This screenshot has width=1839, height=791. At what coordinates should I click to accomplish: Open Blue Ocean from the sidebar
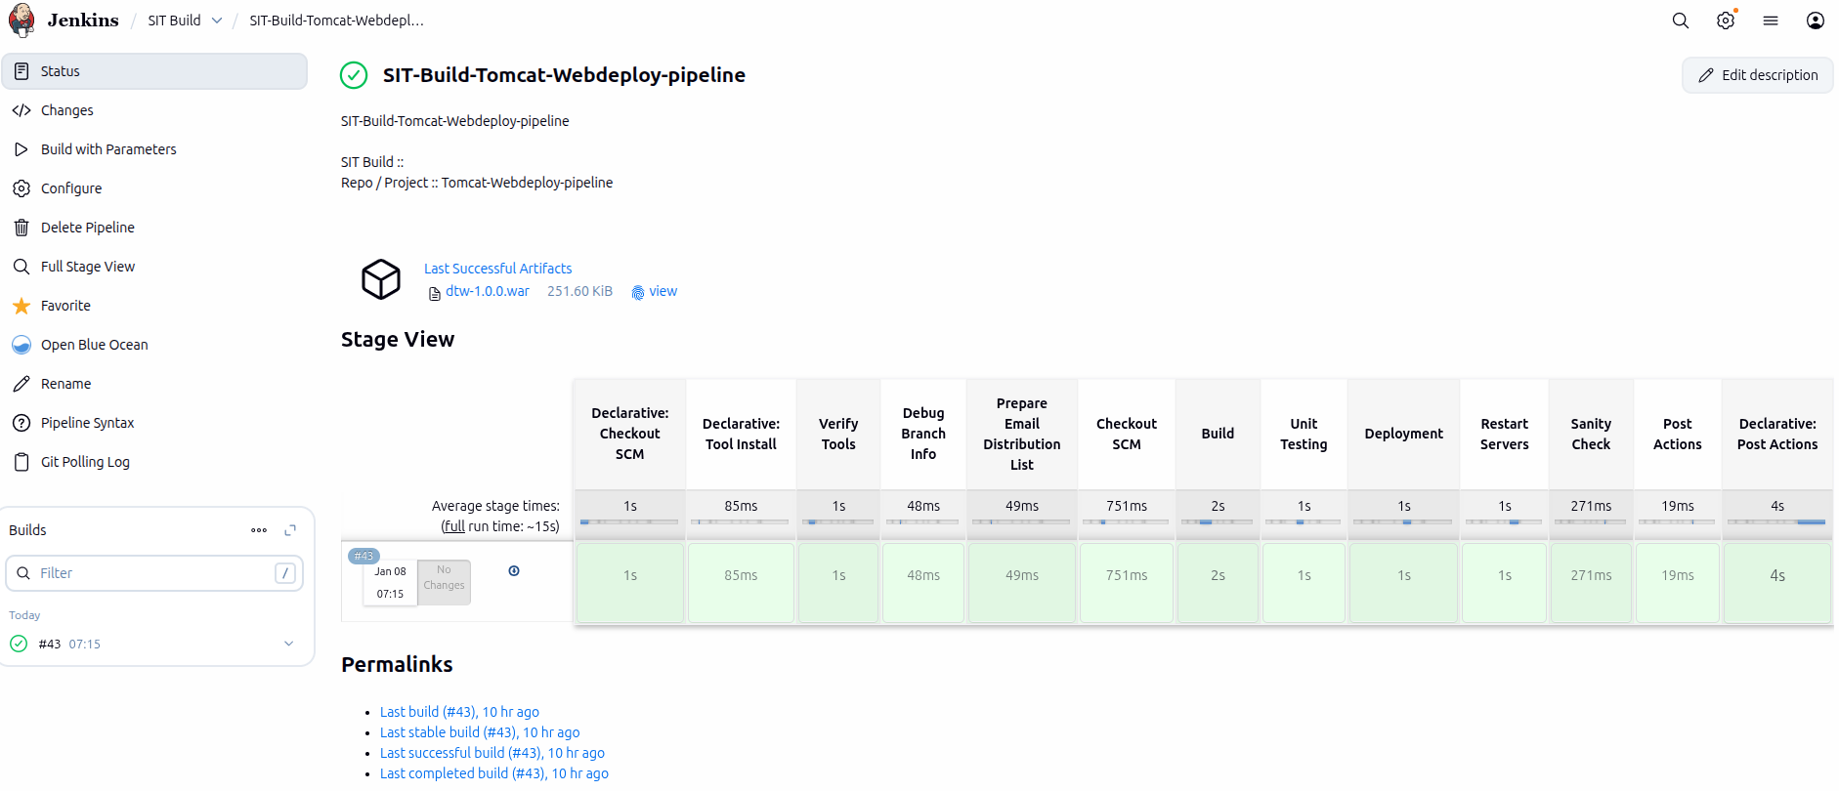95,344
